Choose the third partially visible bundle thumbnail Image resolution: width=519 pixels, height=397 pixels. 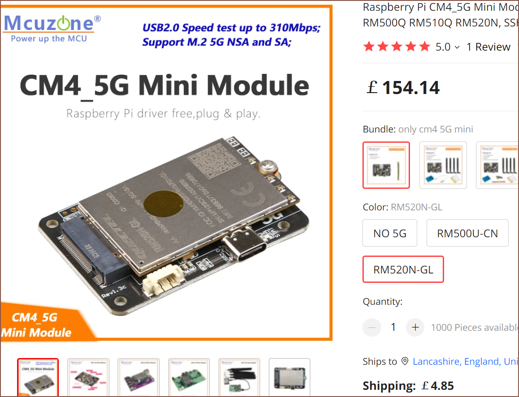coord(497,165)
